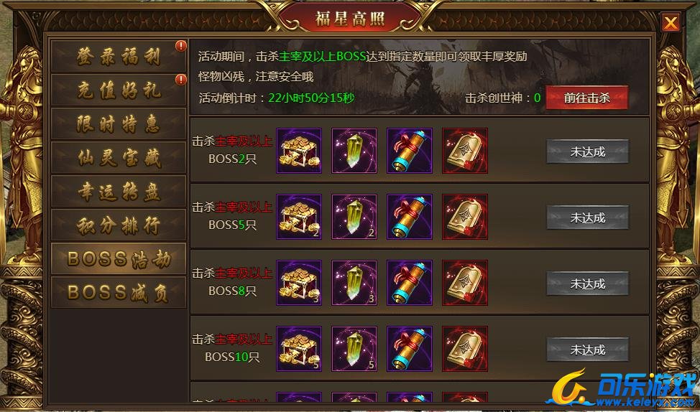
Task: Open the BOSS减负 tab
Action: tap(119, 293)
